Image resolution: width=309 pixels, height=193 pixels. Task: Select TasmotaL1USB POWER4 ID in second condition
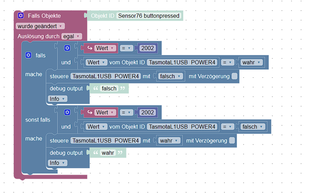tap(182, 127)
